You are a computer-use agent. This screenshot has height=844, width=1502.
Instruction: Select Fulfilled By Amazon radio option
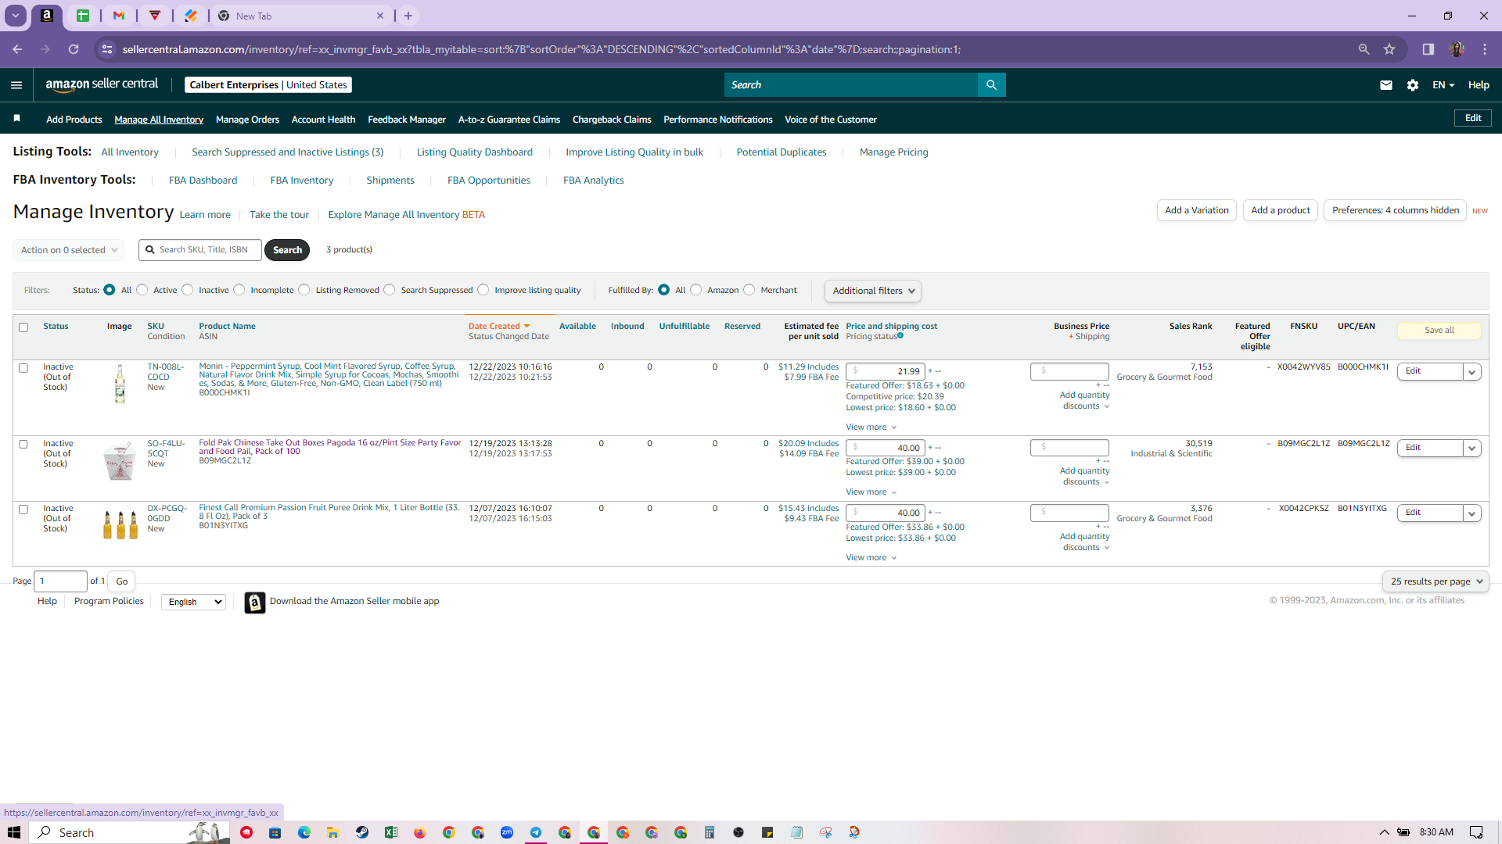click(696, 290)
